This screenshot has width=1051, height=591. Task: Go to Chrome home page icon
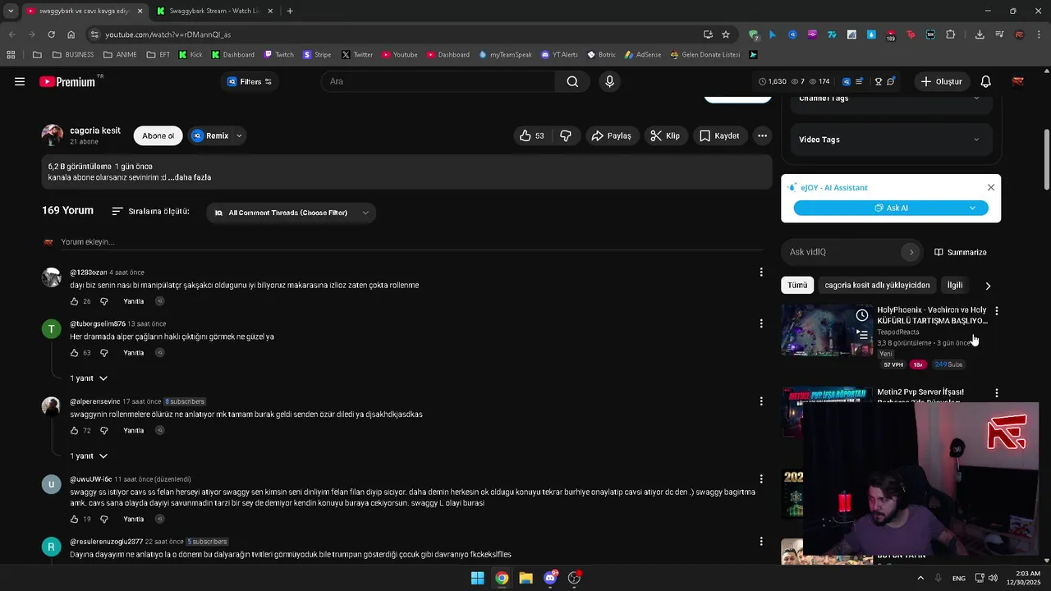point(71,34)
